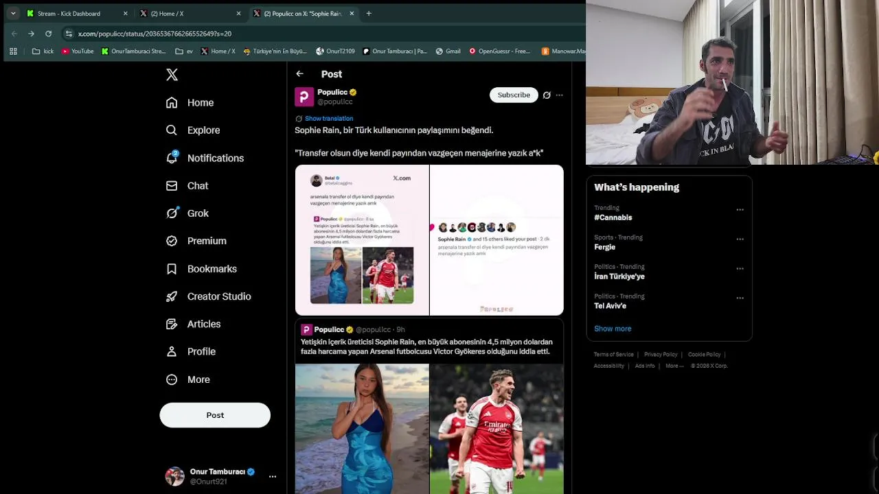Open the #Cannabis trending topic

[x=613, y=217]
